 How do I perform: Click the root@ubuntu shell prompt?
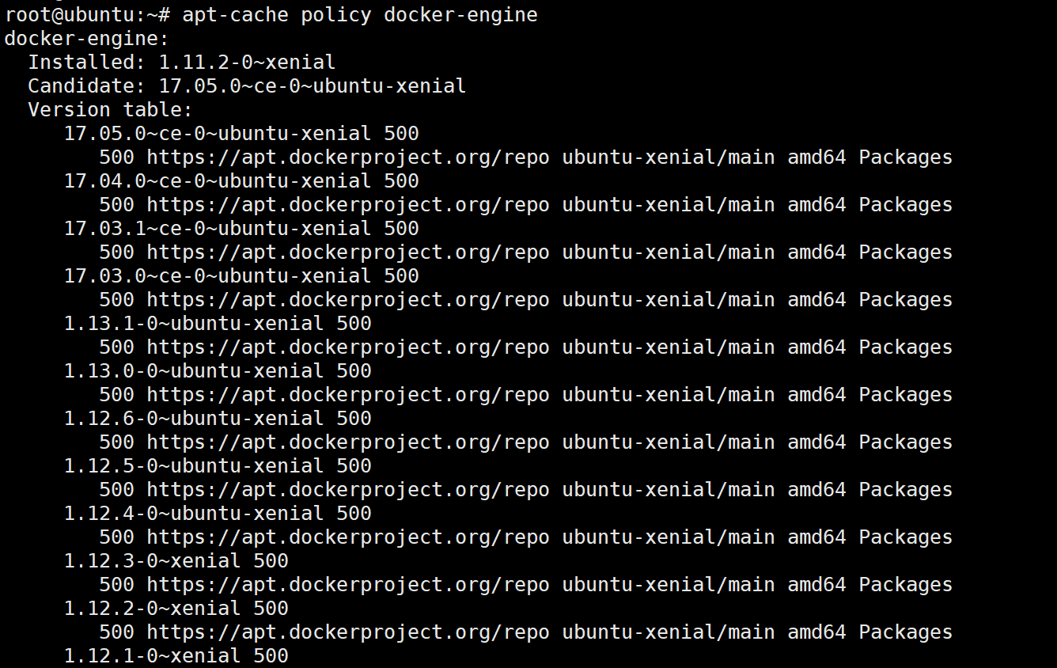[87, 15]
